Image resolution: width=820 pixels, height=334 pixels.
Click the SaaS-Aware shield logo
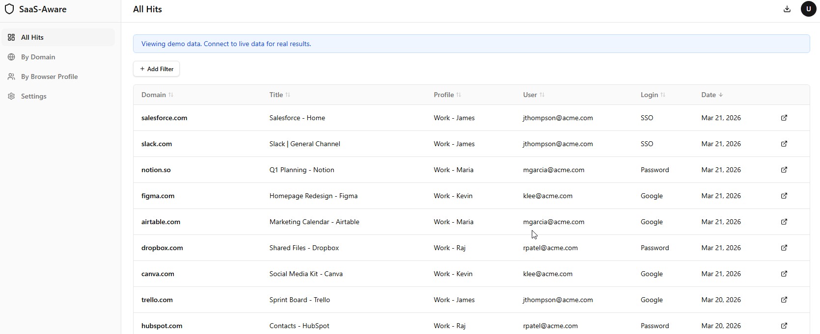tap(9, 9)
